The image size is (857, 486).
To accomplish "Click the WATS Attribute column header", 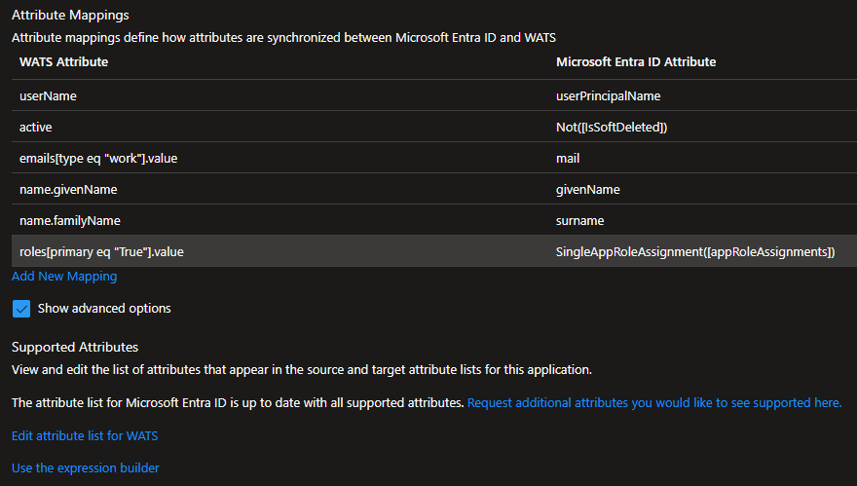I will pyautogui.click(x=64, y=61).
